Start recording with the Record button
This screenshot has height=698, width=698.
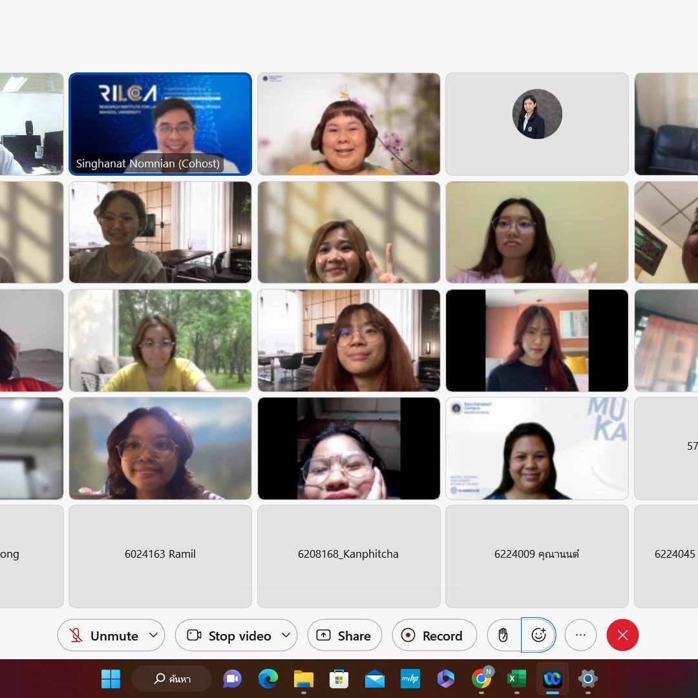click(x=434, y=636)
